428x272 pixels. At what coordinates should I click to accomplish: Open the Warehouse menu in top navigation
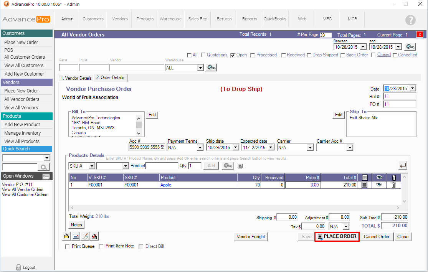click(x=170, y=19)
